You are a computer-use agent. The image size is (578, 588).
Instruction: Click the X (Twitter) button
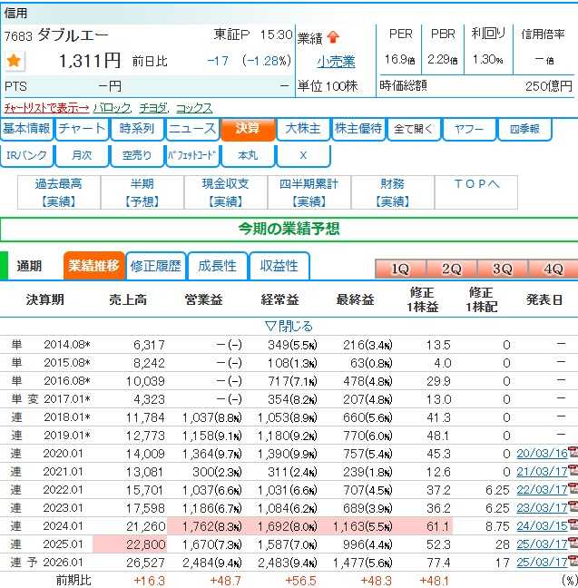coord(303,155)
